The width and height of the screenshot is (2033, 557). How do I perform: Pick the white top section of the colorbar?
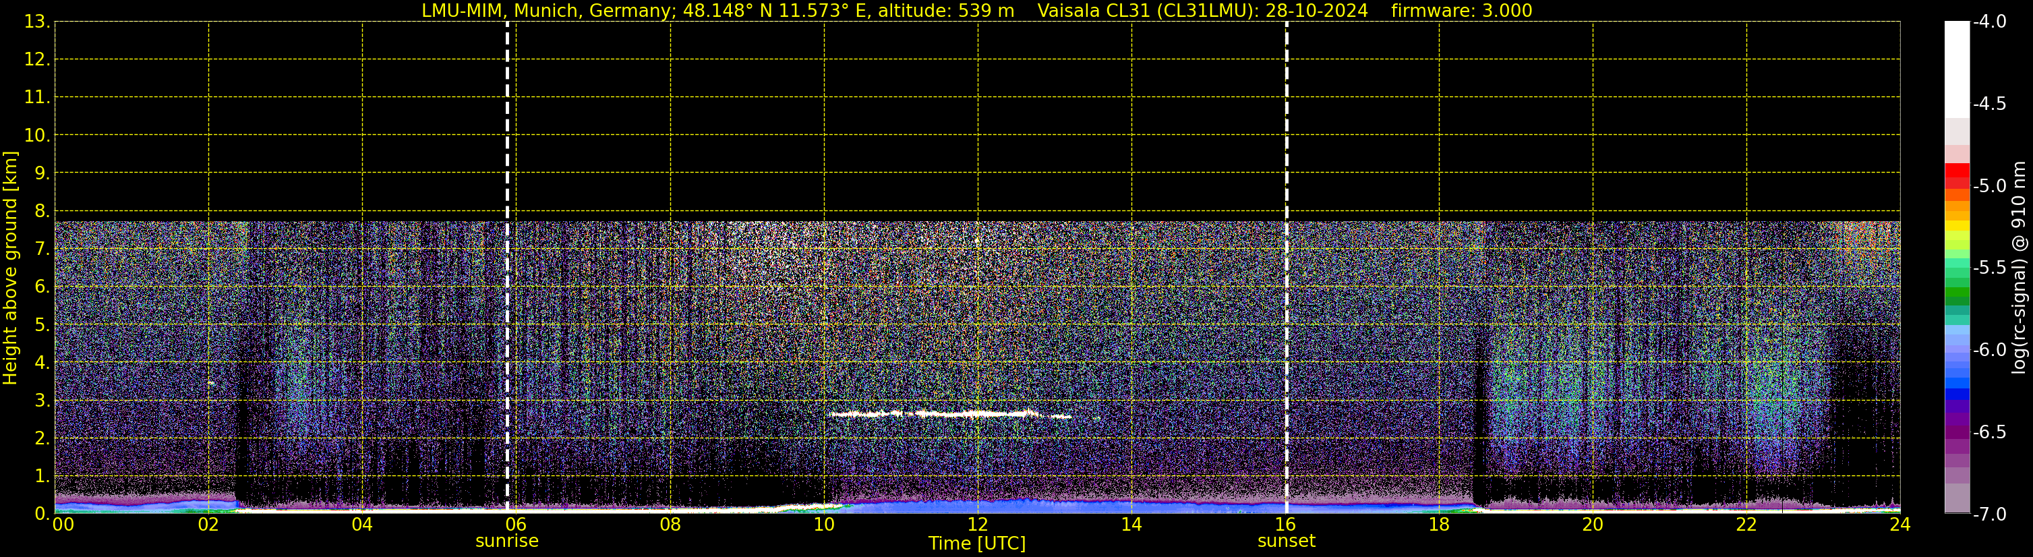(1957, 69)
